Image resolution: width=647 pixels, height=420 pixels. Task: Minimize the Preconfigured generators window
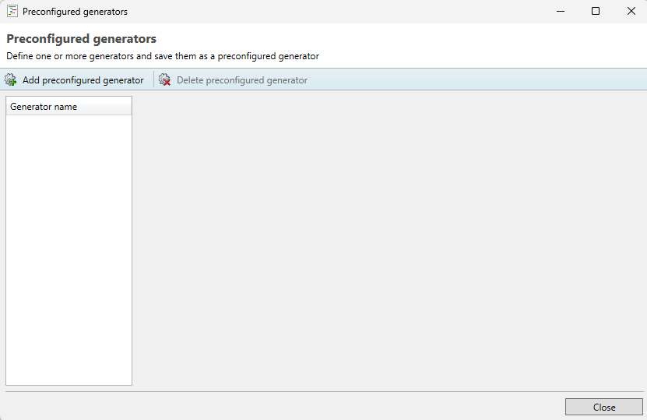[x=559, y=12]
